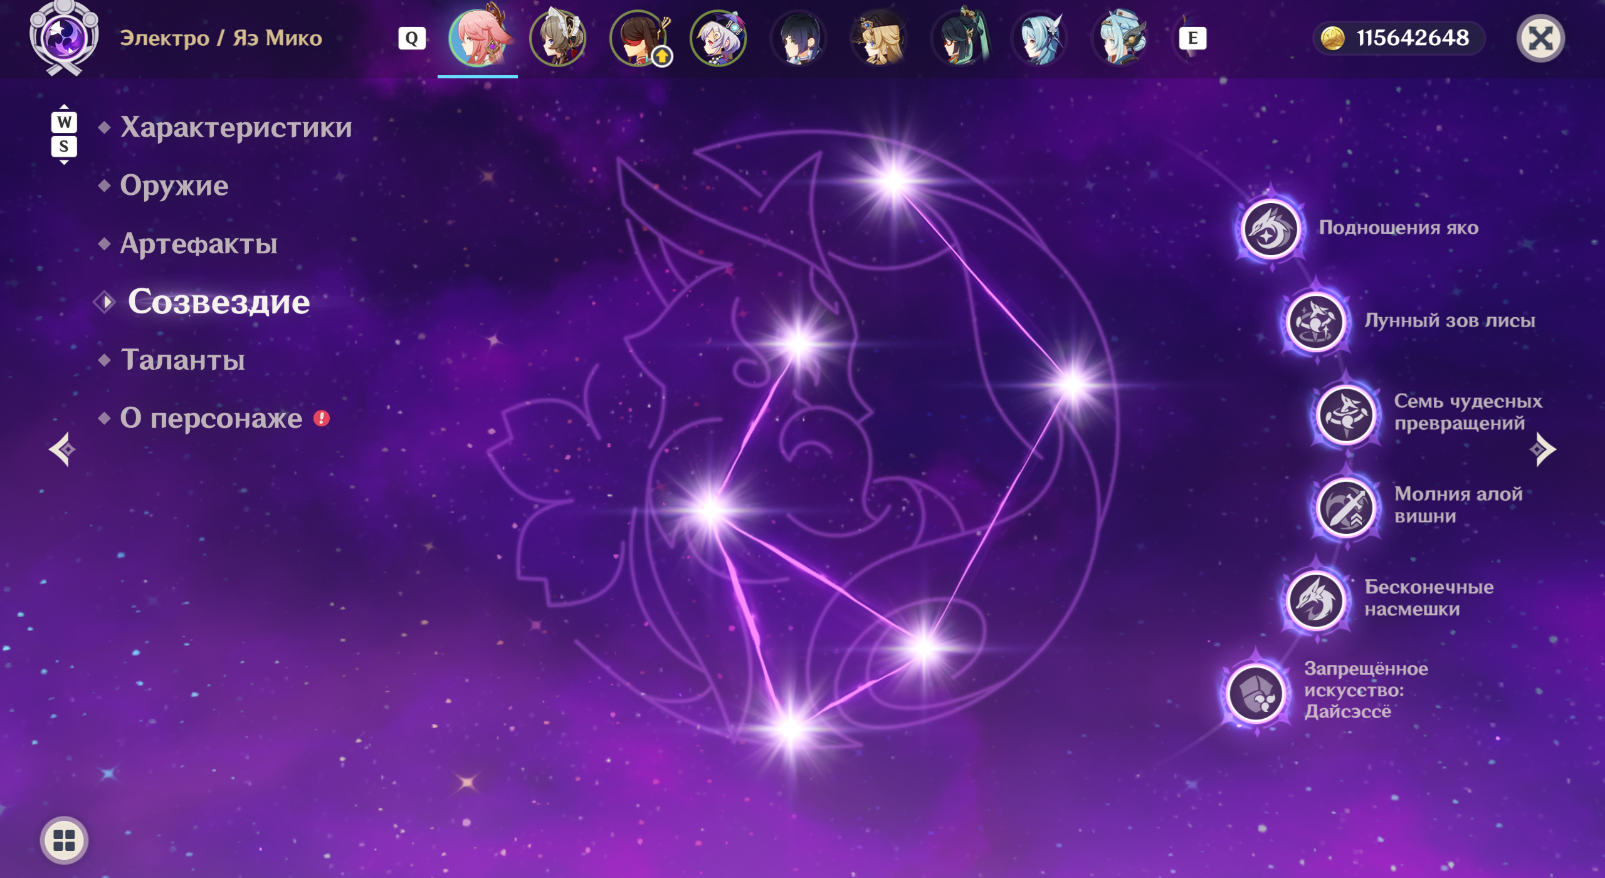Viewport: 1605px width, 878px height.
Task: Select the Созвездие menu section
Action: [219, 302]
